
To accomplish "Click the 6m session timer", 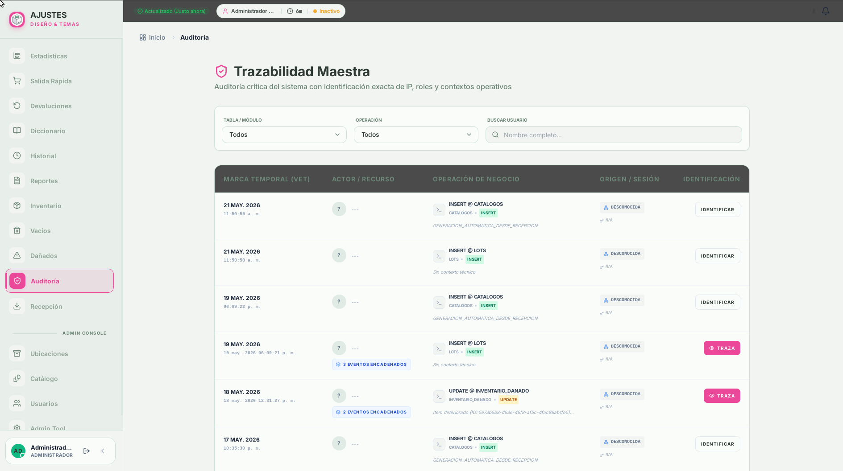I will click(295, 11).
